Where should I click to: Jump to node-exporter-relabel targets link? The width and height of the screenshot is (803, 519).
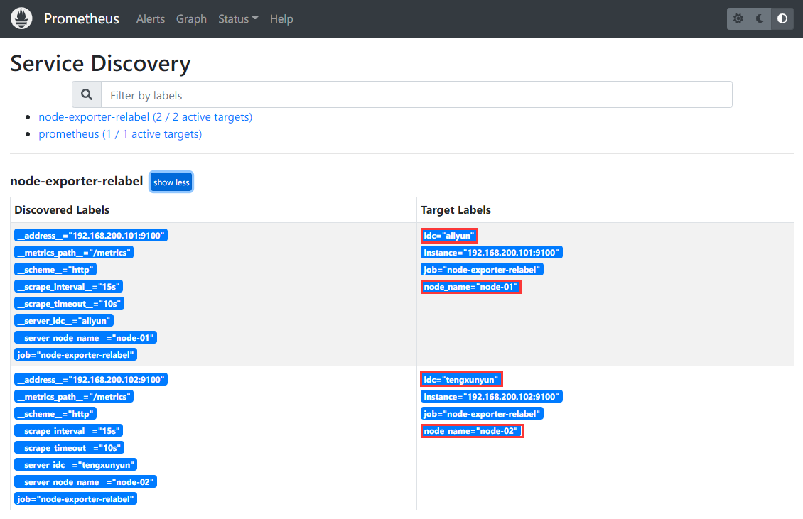point(146,117)
